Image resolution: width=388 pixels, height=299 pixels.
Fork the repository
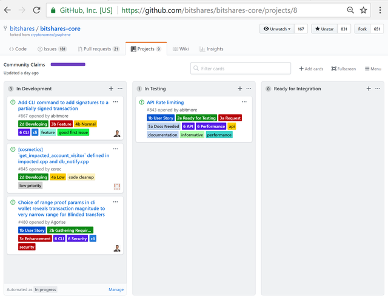click(x=363, y=29)
